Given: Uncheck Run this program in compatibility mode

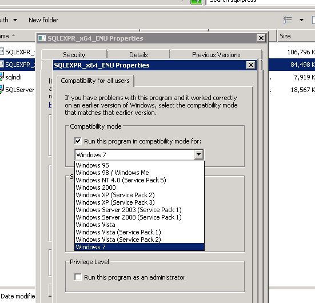Looking at the screenshot, I should point(78,141).
